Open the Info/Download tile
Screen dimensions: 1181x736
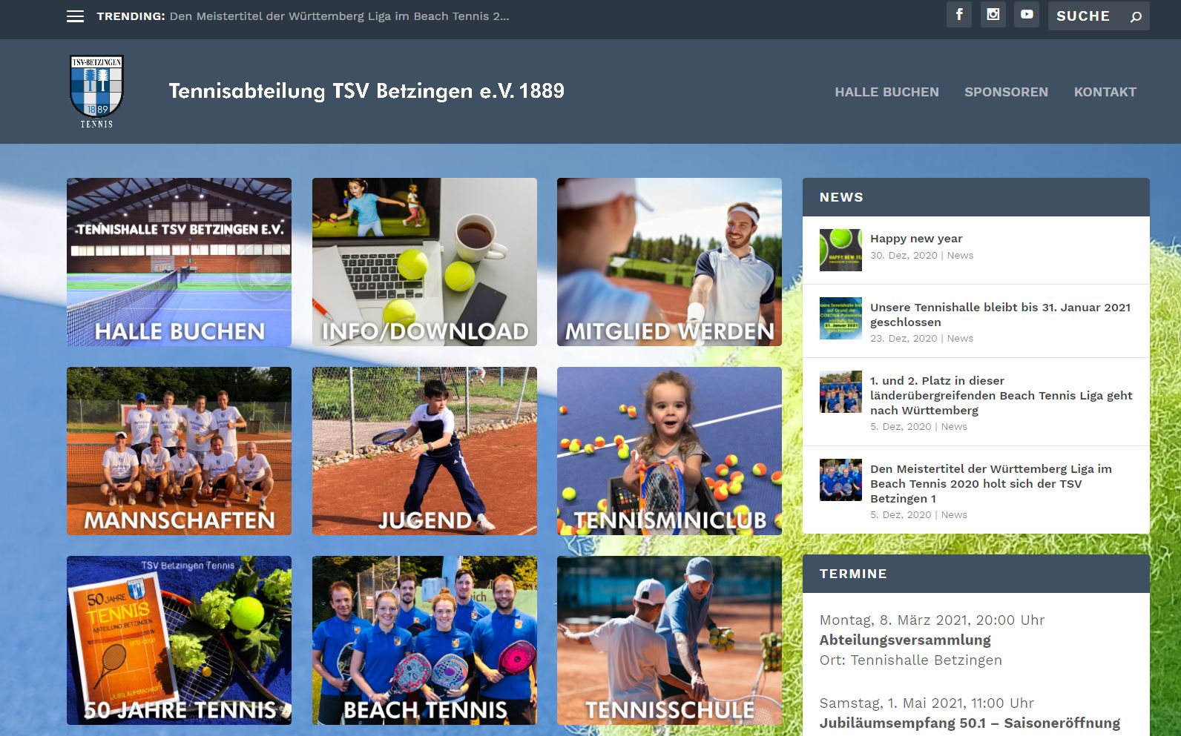pyautogui.click(x=424, y=262)
